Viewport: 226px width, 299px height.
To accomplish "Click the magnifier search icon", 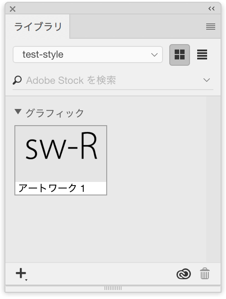I will (x=17, y=80).
